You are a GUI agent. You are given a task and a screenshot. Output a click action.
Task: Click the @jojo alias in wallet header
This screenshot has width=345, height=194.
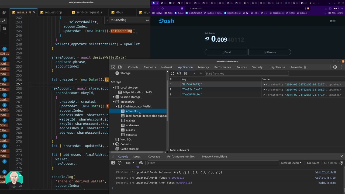pyautogui.click(x=333, y=21)
